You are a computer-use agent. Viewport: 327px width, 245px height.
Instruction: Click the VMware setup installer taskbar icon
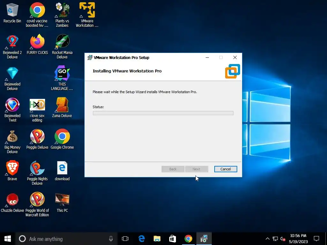[x=204, y=239]
